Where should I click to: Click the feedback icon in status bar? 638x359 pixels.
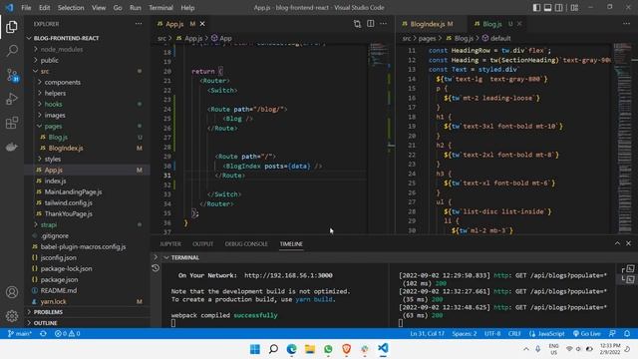(x=612, y=333)
